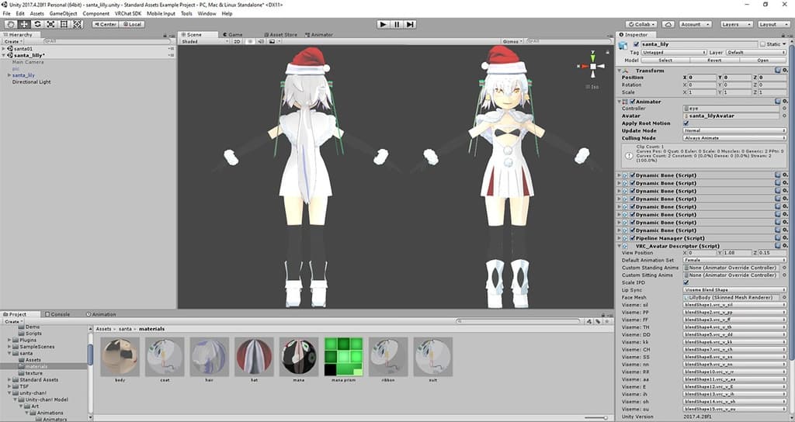The image size is (795, 422).
Task: Click the cloud services icon
Action: [x=667, y=24]
